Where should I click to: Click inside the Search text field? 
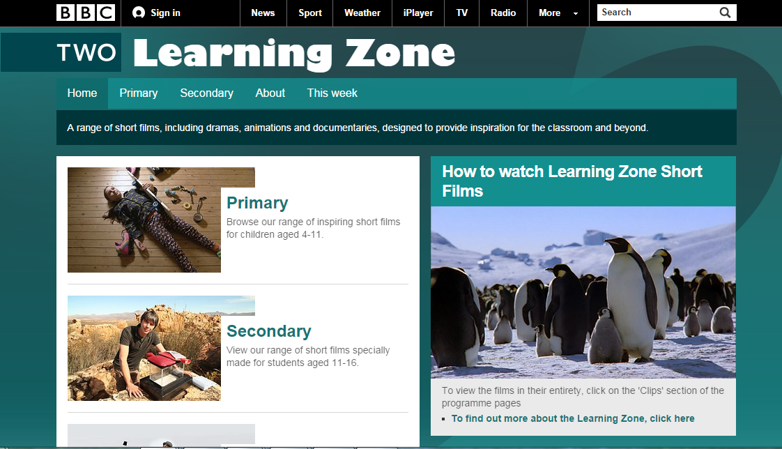click(x=657, y=13)
